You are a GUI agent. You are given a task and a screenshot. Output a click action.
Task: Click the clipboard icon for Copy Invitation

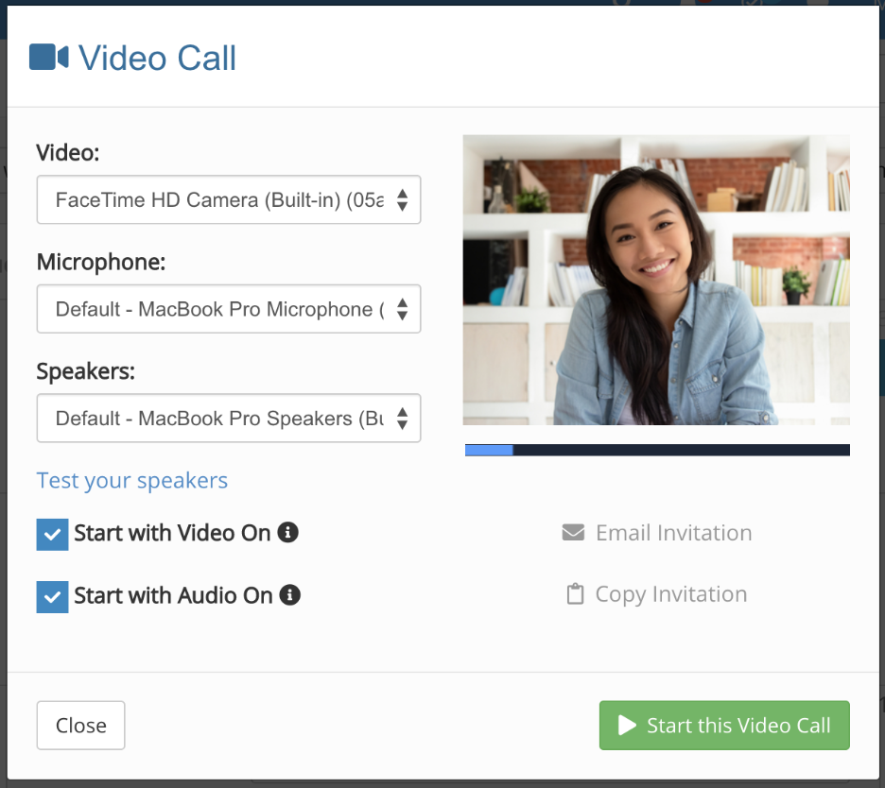(x=573, y=593)
